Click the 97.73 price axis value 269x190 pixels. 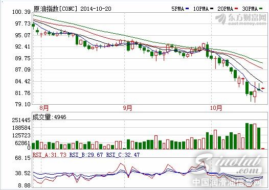coord(23,23)
